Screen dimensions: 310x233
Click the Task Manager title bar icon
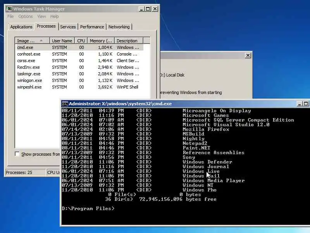click(9, 9)
